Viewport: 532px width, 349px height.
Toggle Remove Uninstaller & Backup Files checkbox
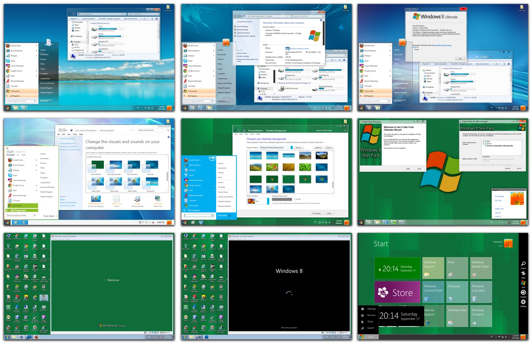486,146
